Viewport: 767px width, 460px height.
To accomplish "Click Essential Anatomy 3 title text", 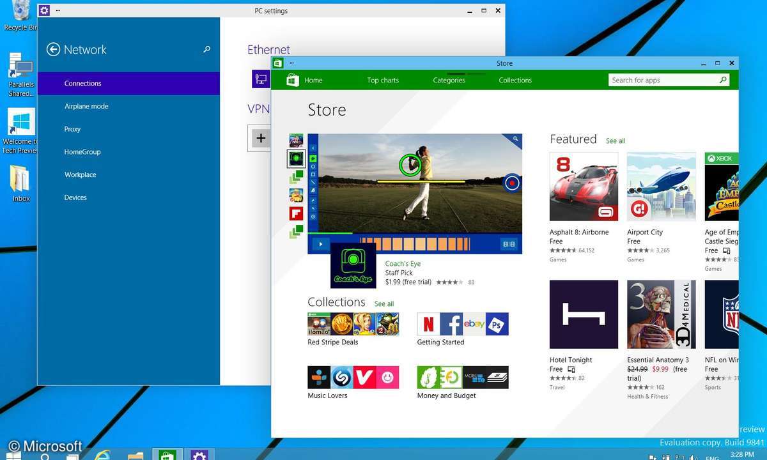I will pos(658,360).
